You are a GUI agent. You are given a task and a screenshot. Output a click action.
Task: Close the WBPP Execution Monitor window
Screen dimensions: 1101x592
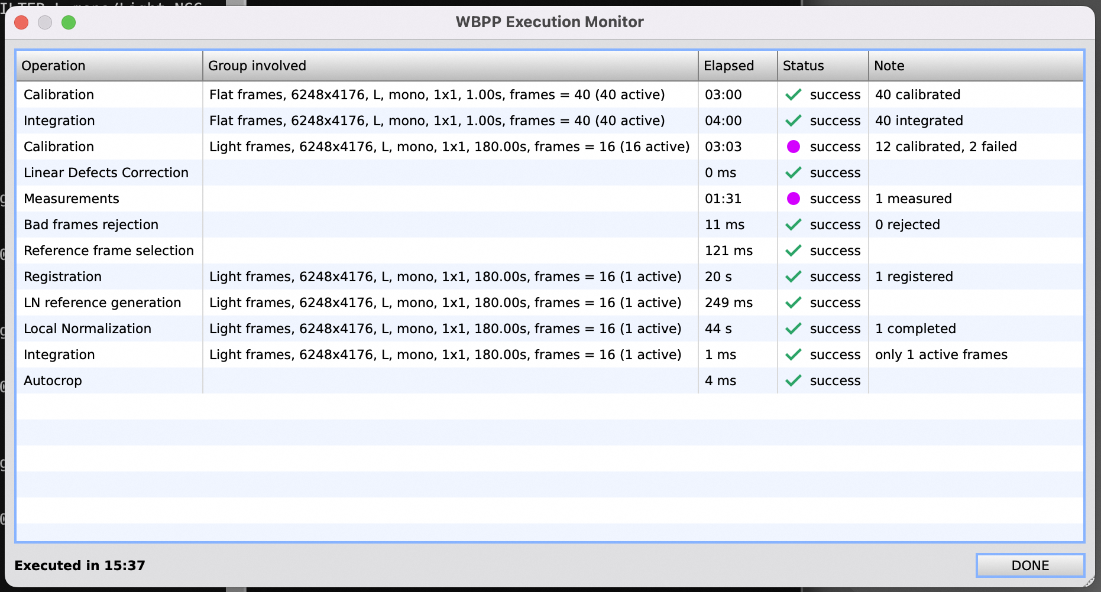(22, 22)
